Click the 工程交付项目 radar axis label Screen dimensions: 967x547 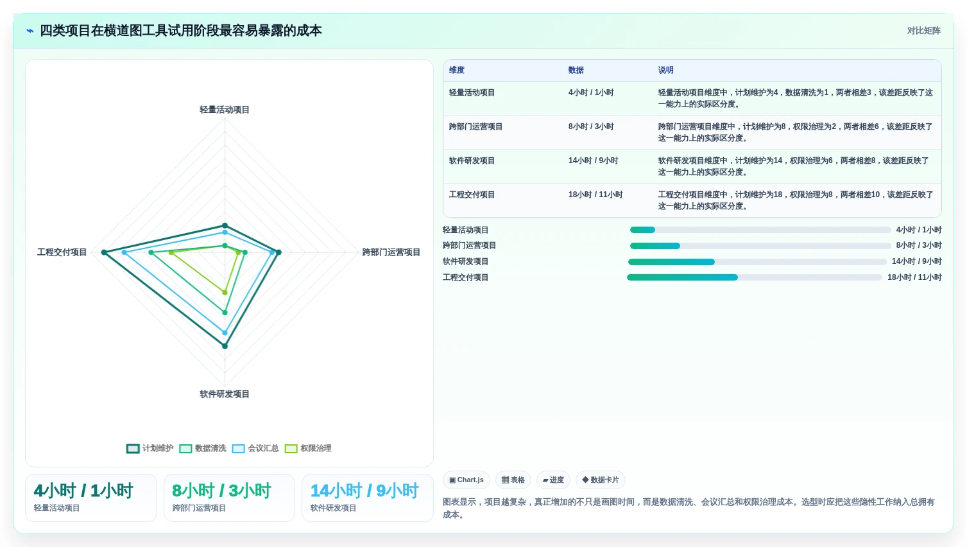point(62,252)
